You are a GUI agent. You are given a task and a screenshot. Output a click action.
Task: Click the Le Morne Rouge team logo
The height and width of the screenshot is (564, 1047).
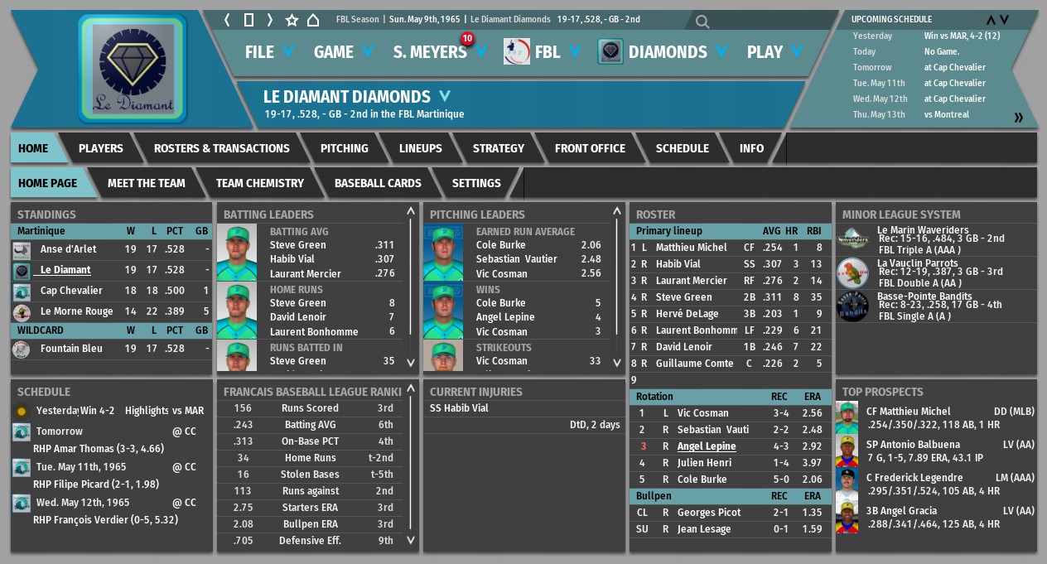point(22,312)
